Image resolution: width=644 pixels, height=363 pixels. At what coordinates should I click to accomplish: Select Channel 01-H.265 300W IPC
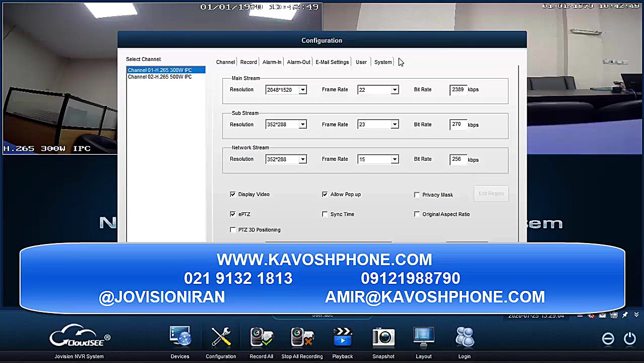(x=166, y=70)
